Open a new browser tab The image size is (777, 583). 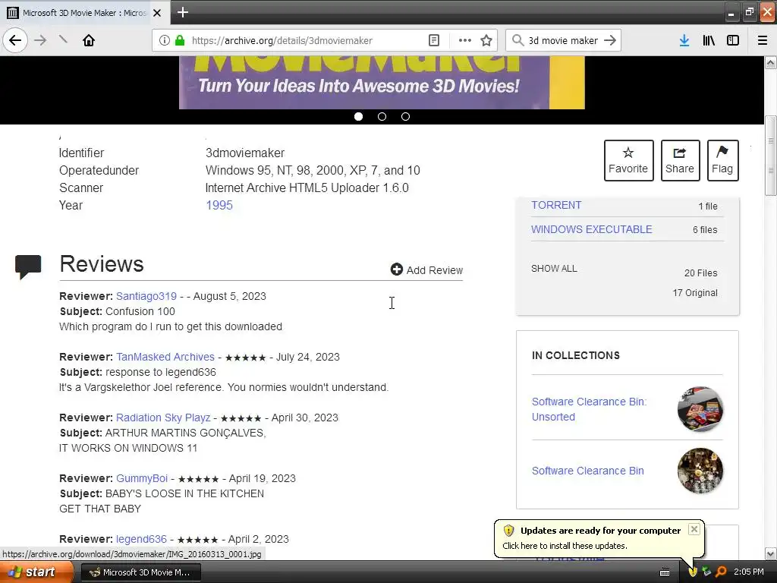pyautogui.click(x=183, y=12)
